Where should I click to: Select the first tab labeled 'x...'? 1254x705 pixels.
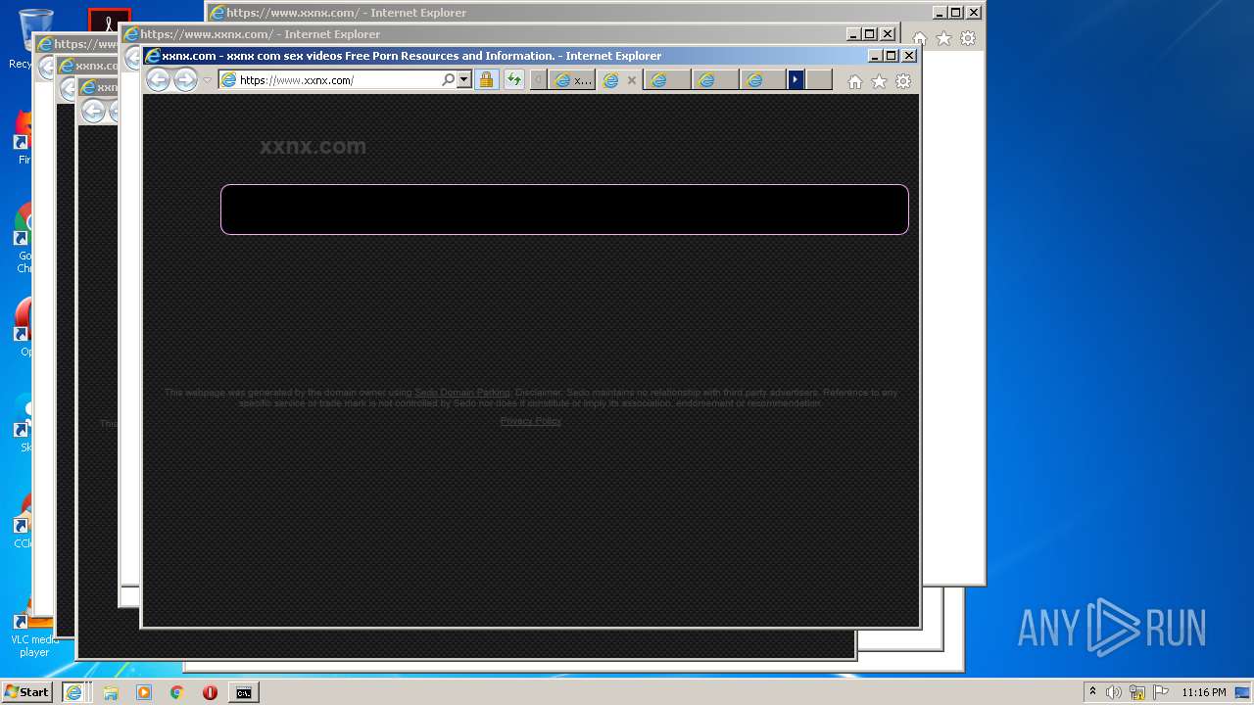coord(572,80)
